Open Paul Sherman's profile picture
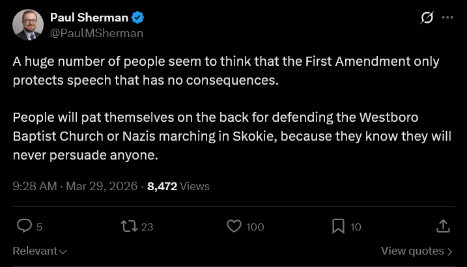This screenshot has width=467, height=267. pyautogui.click(x=28, y=24)
